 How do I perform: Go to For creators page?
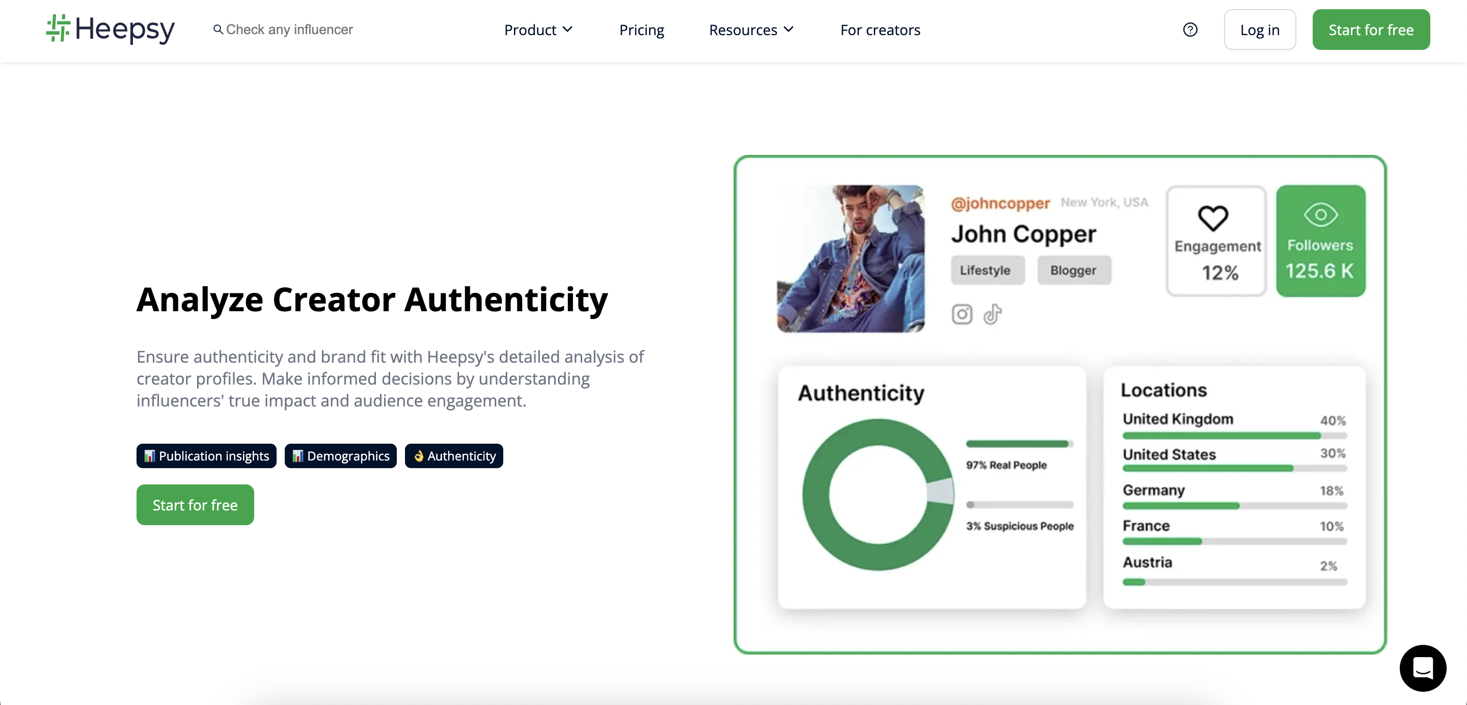(x=880, y=30)
